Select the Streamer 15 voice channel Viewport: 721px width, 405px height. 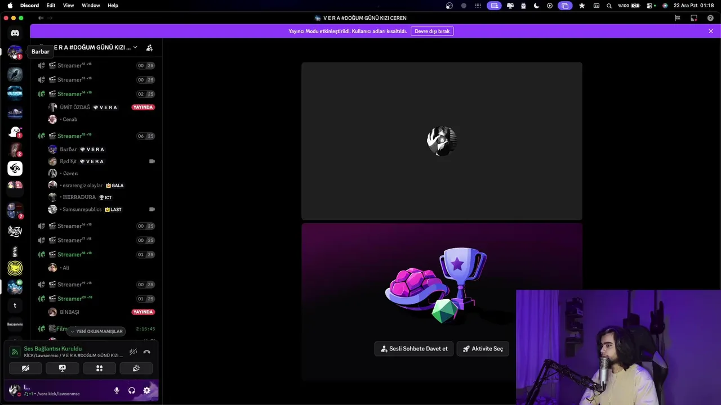click(96, 136)
